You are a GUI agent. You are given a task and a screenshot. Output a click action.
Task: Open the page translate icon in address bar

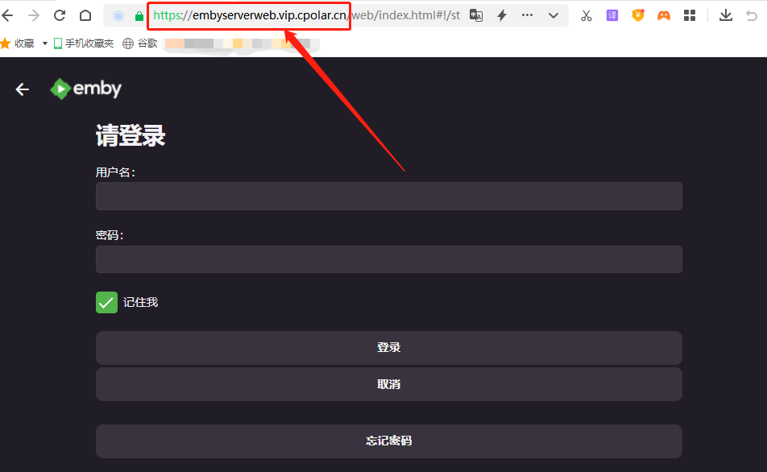pyautogui.click(x=476, y=15)
